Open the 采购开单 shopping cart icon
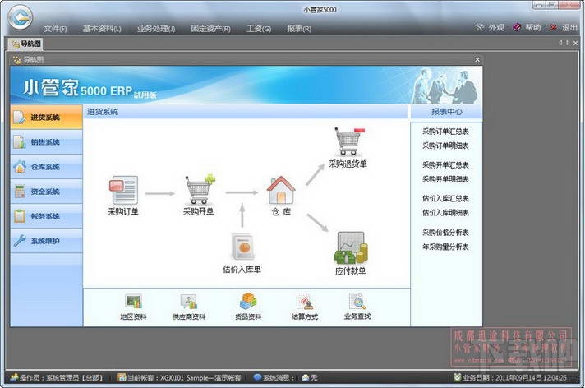 (200, 189)
